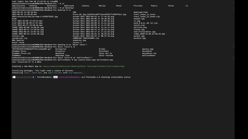The width and height of the screenshot is (248, 139).
Task: Click the 'Proyeklar' folder name
Action: [x=60, y=51]
